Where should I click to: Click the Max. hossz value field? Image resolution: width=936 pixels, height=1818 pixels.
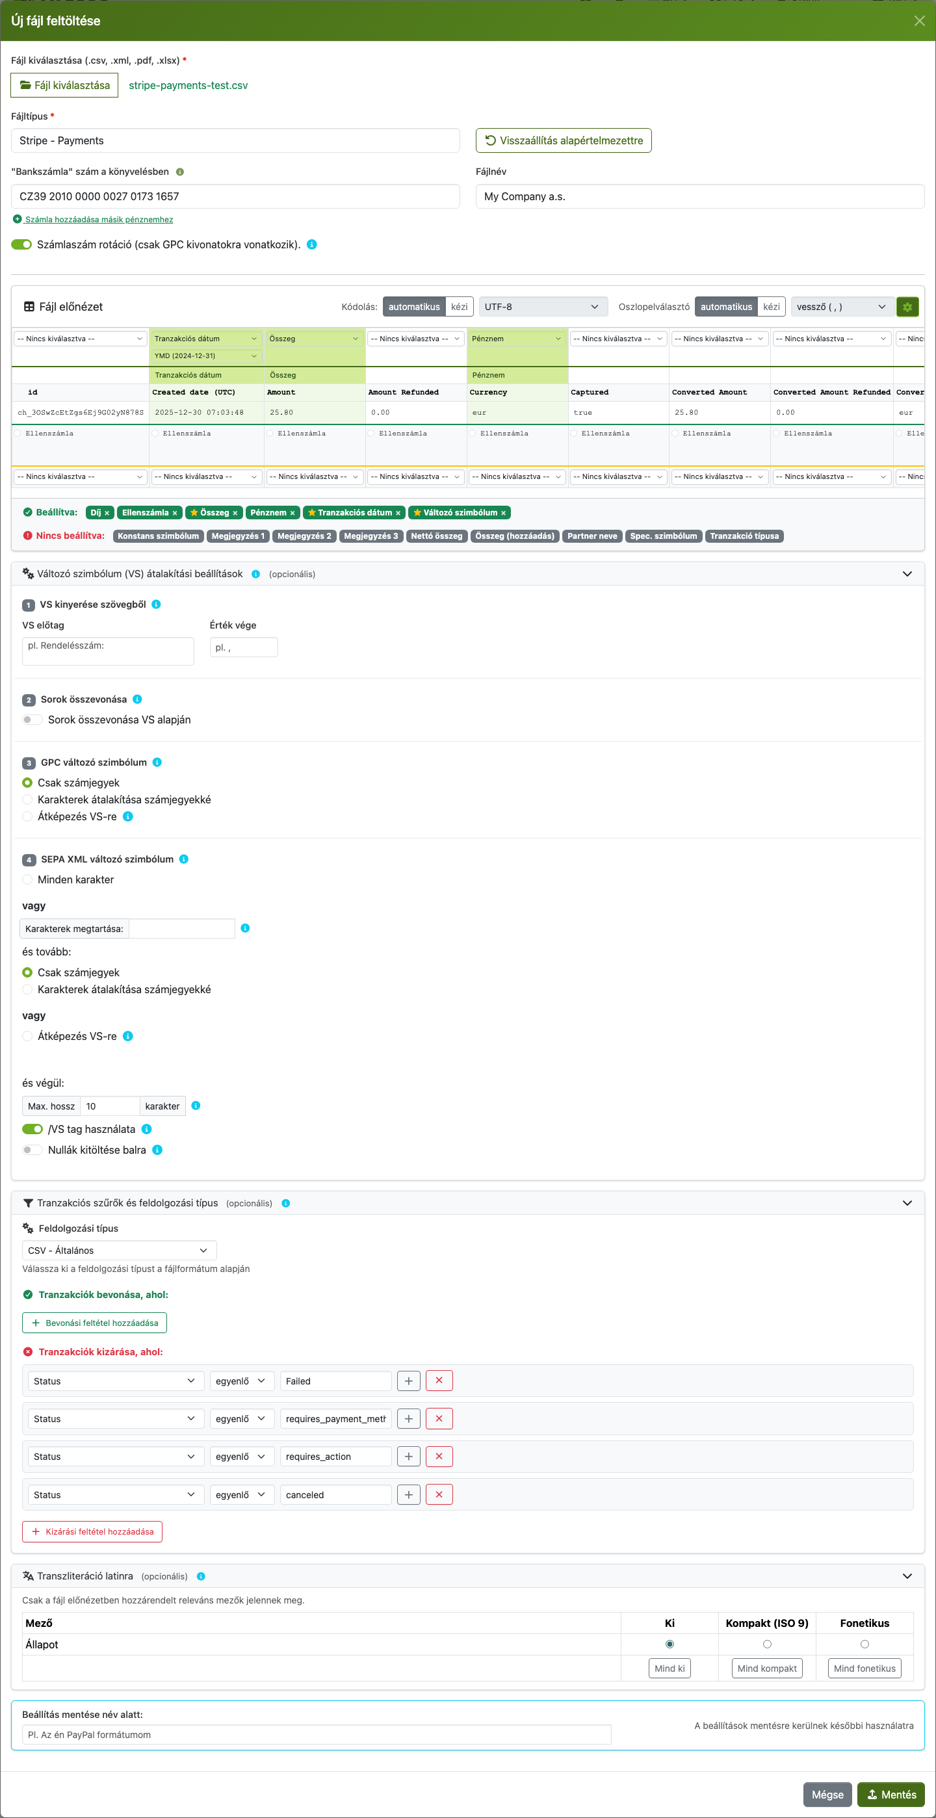110,1106
